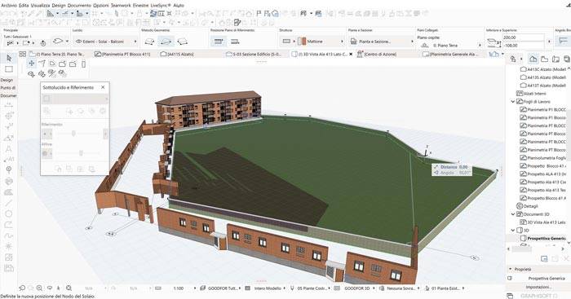
Task: Click the Angolo Bordo slab edge icon
Action: pos(564,41)
